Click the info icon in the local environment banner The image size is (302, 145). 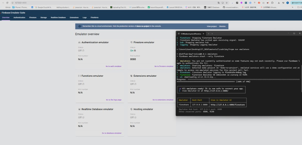click(x=80, y=26)
